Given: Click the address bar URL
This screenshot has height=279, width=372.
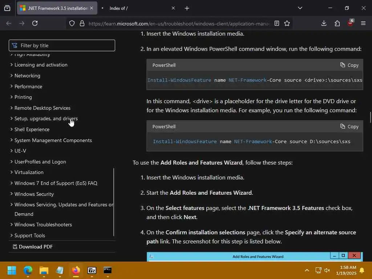Looking at the screenshot, I should [x=179, y=24].
